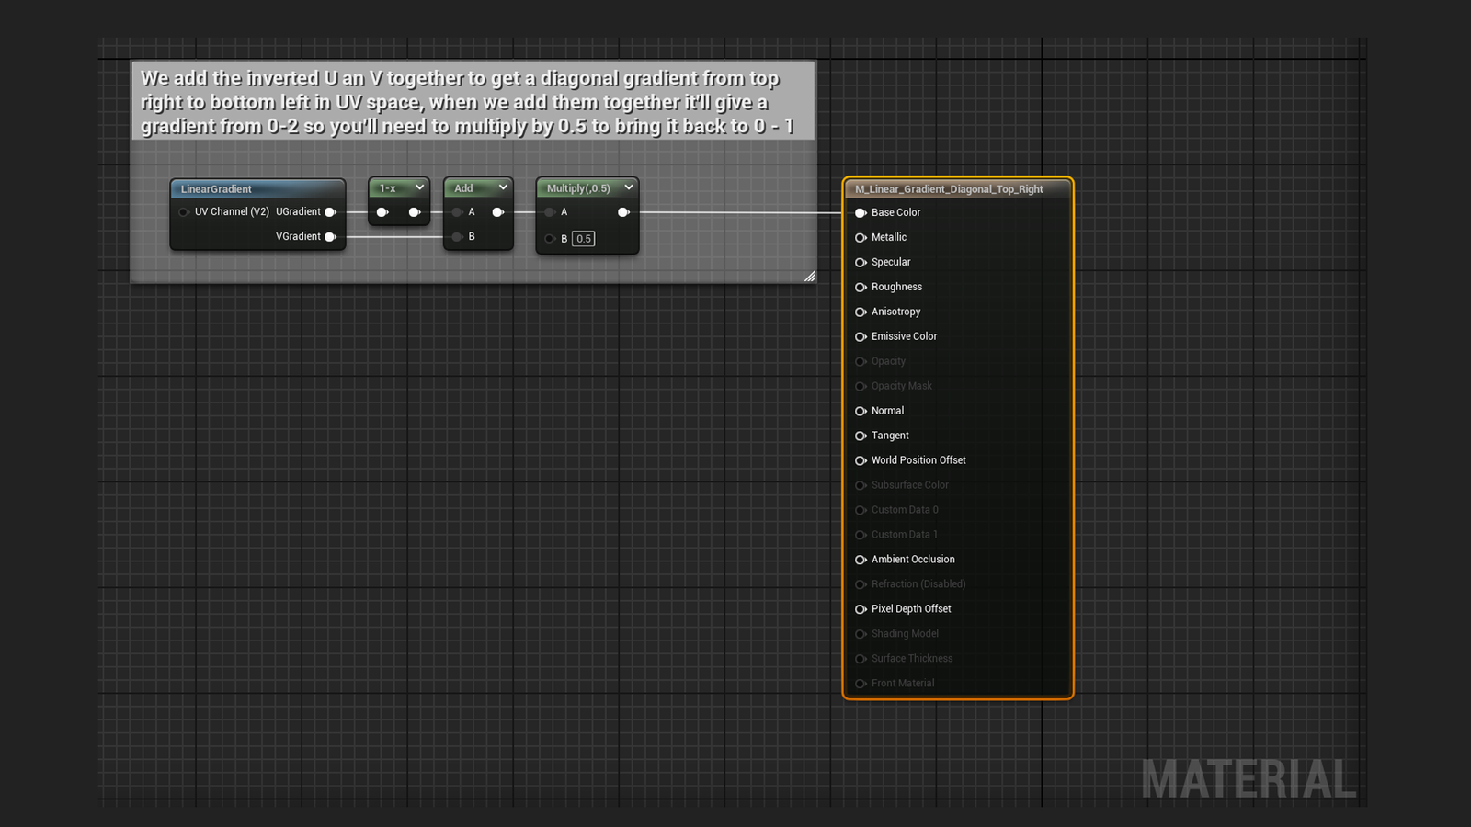Click the Emissive Color input pin
The width and height of the screenshot is (1471, 827).
[861, 336]
